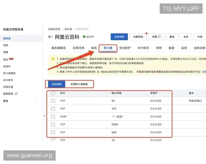Select the 防火墙 tab
The image size is (206, 164).
tap(108, 48)
